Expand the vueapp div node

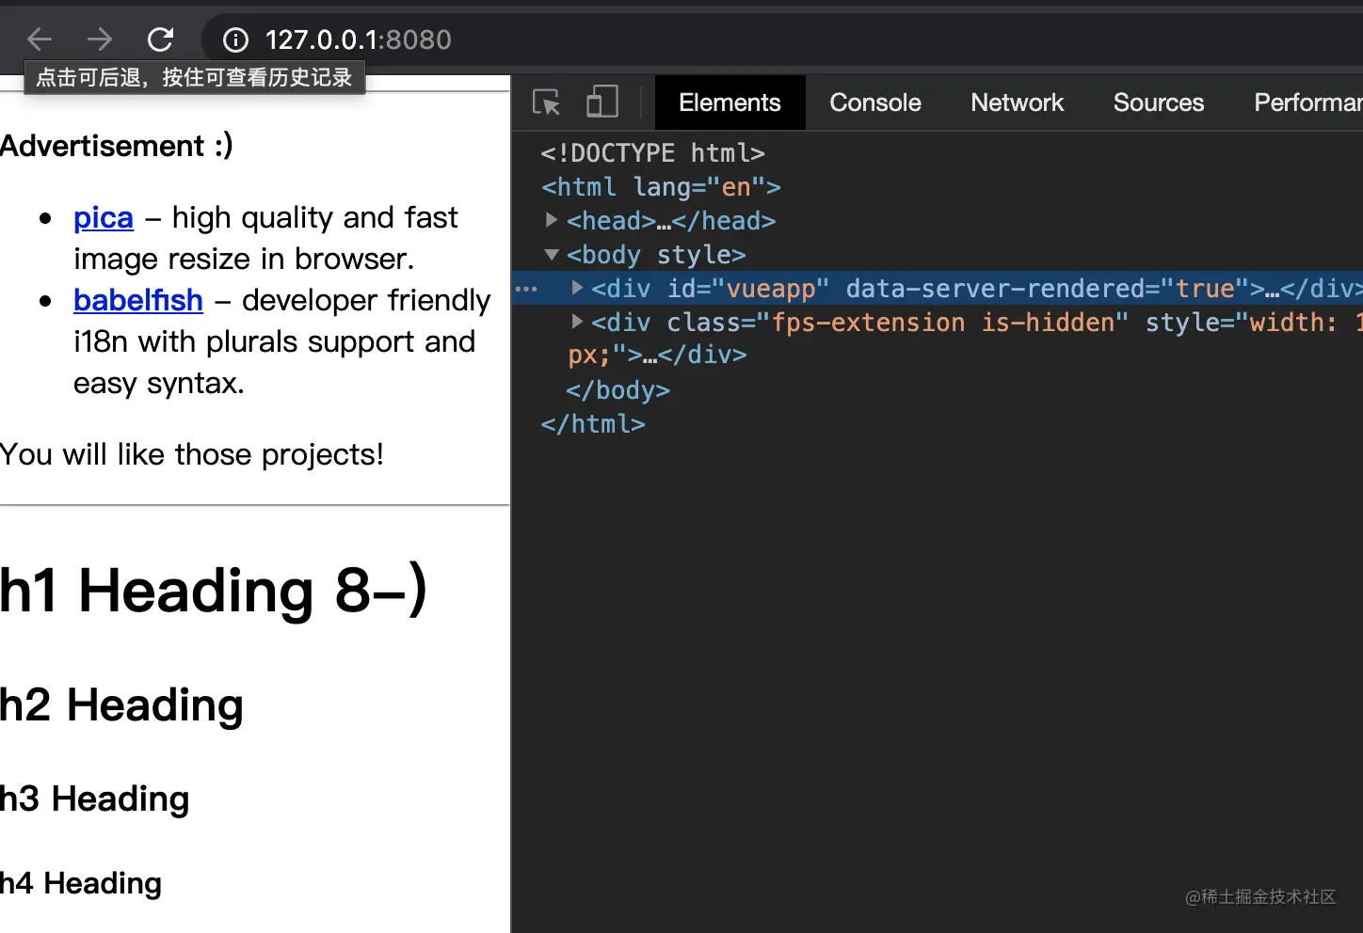pyautogui.click(x=577, y=288)
